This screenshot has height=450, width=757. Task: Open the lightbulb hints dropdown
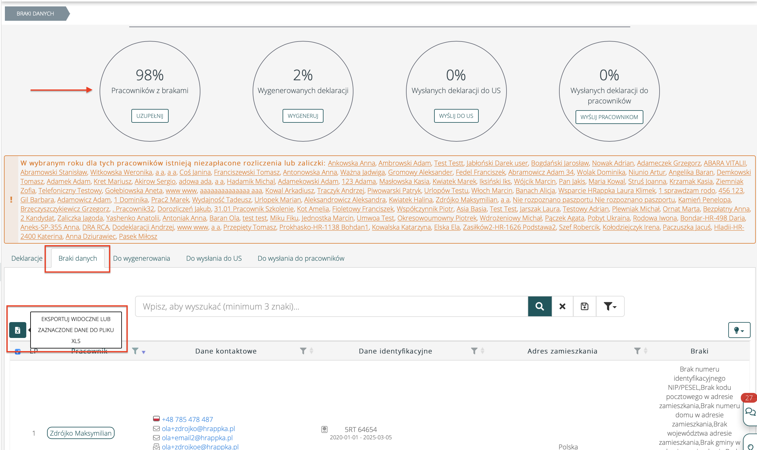(739, 330)
